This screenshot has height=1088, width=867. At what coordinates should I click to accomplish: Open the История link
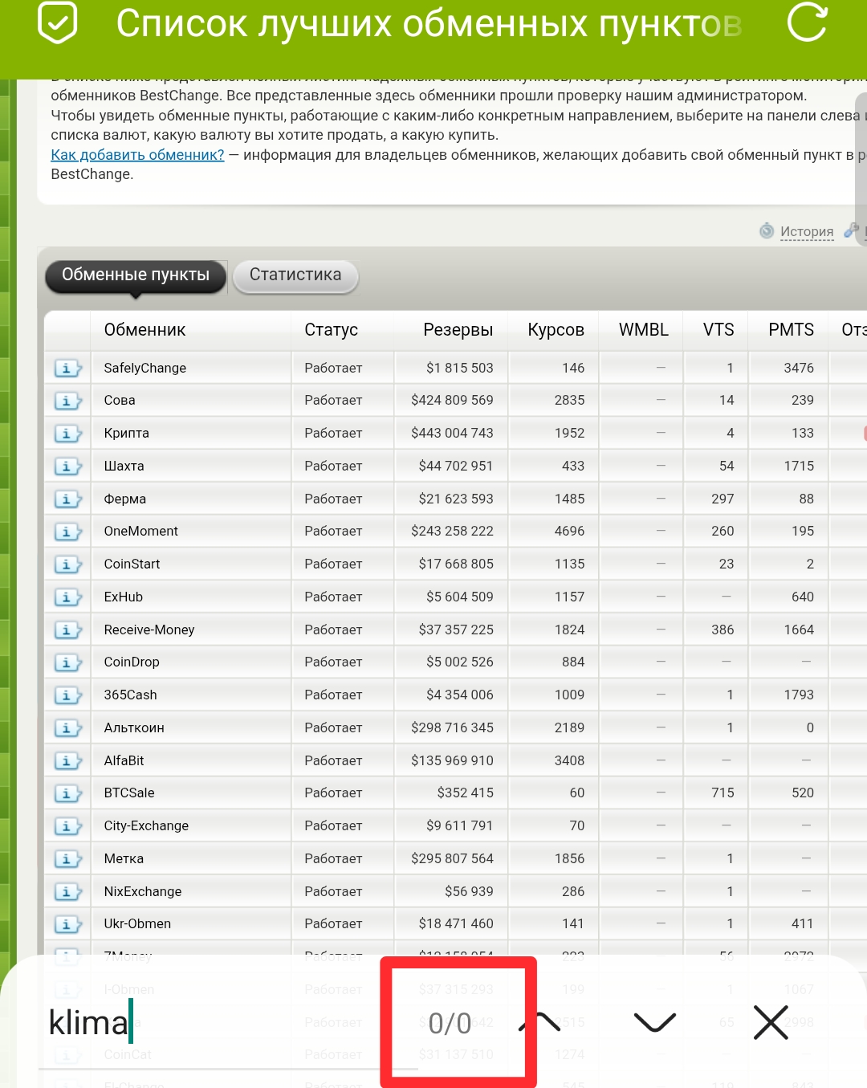[x=807, y=231]
